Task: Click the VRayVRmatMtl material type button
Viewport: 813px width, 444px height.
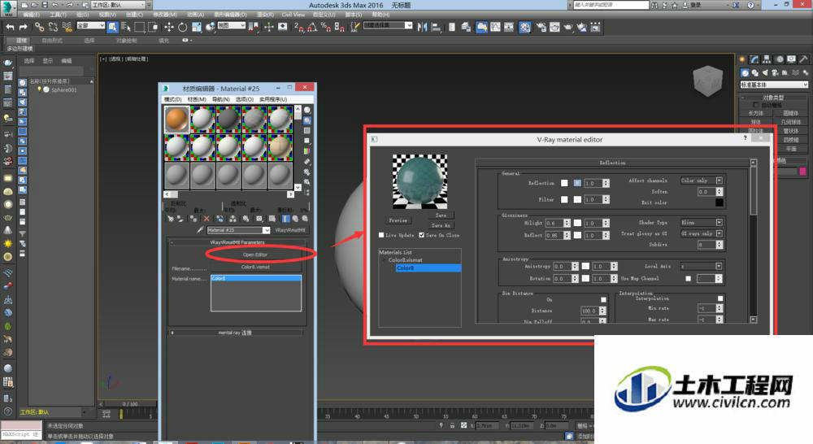Action: point(290,230)
